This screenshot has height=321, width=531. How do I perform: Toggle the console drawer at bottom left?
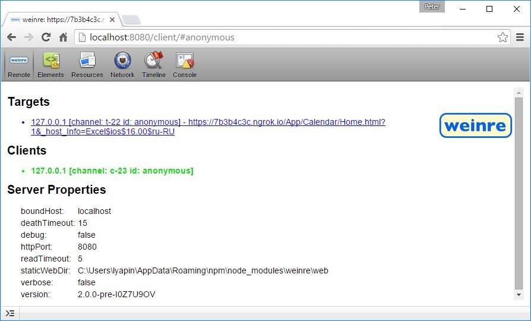click(10, 313)
